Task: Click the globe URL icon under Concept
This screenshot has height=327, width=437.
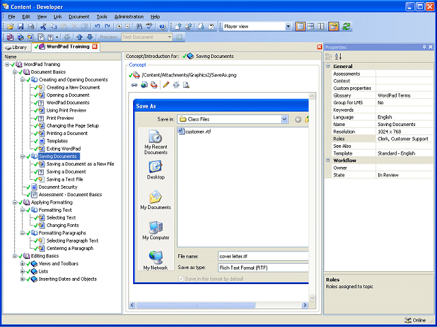Action: tap(144, 84)
